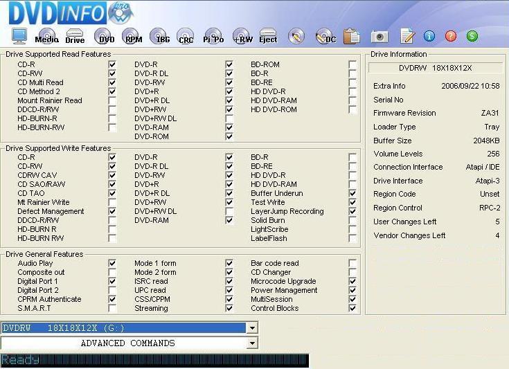Click the Atapi / IDE connection value

[483, 167]
